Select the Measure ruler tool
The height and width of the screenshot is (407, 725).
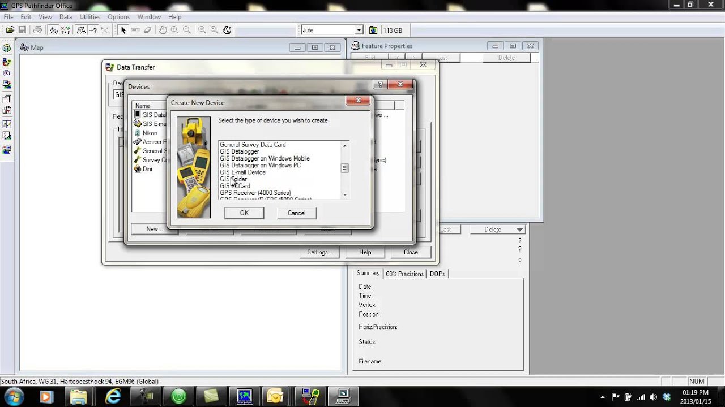coord(135,30)
